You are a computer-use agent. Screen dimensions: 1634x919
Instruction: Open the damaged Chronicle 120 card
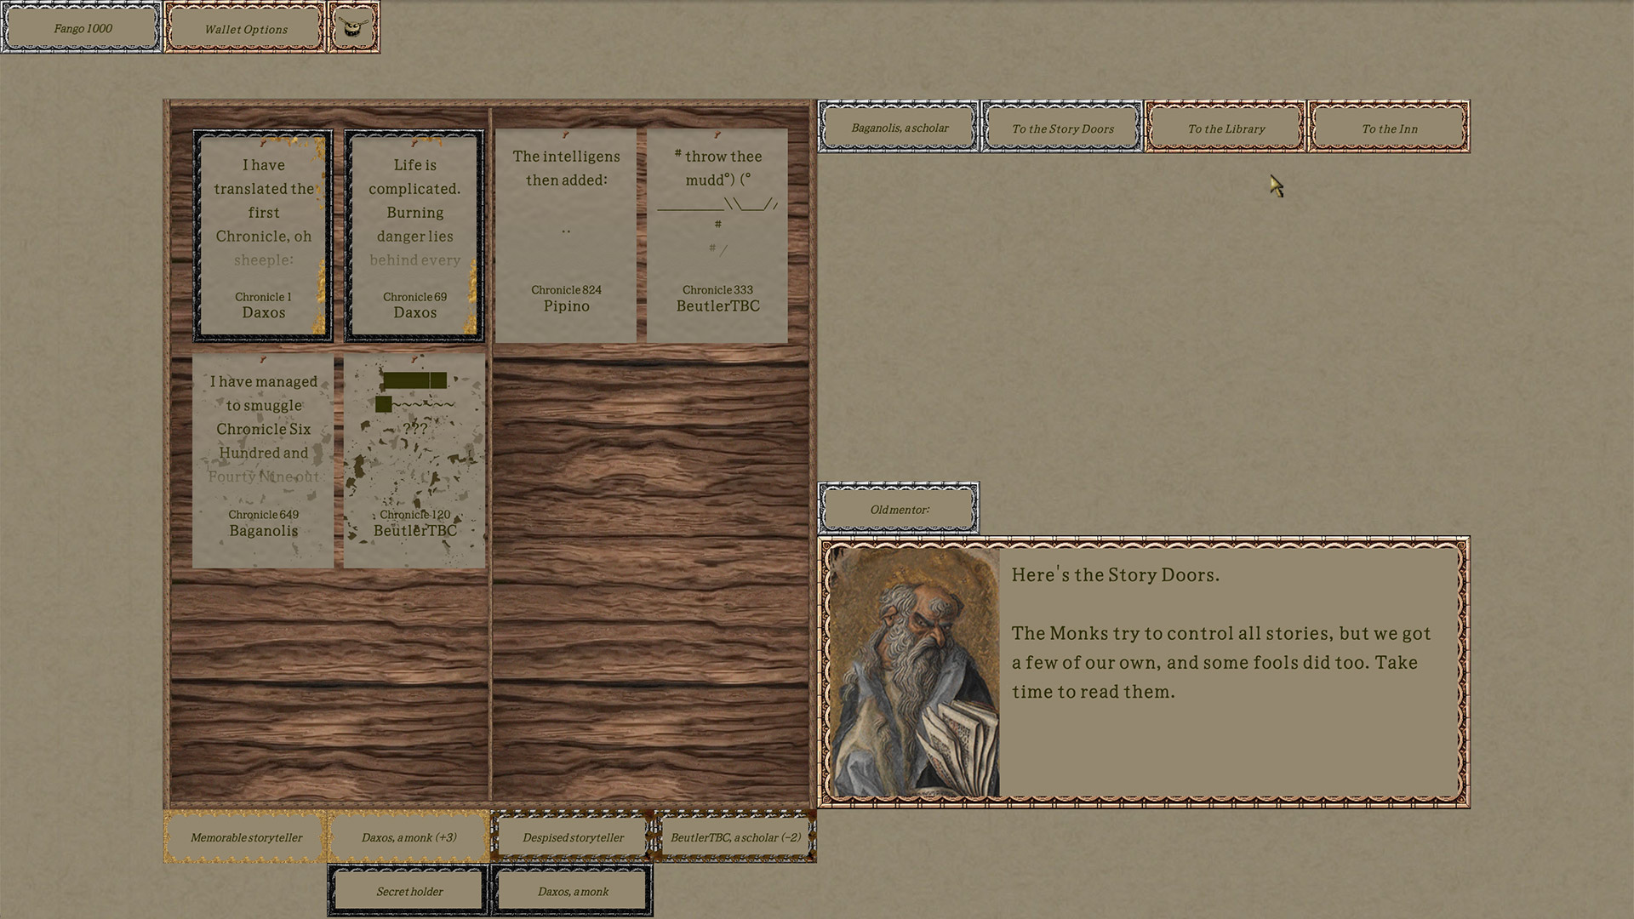coord(414,459)
